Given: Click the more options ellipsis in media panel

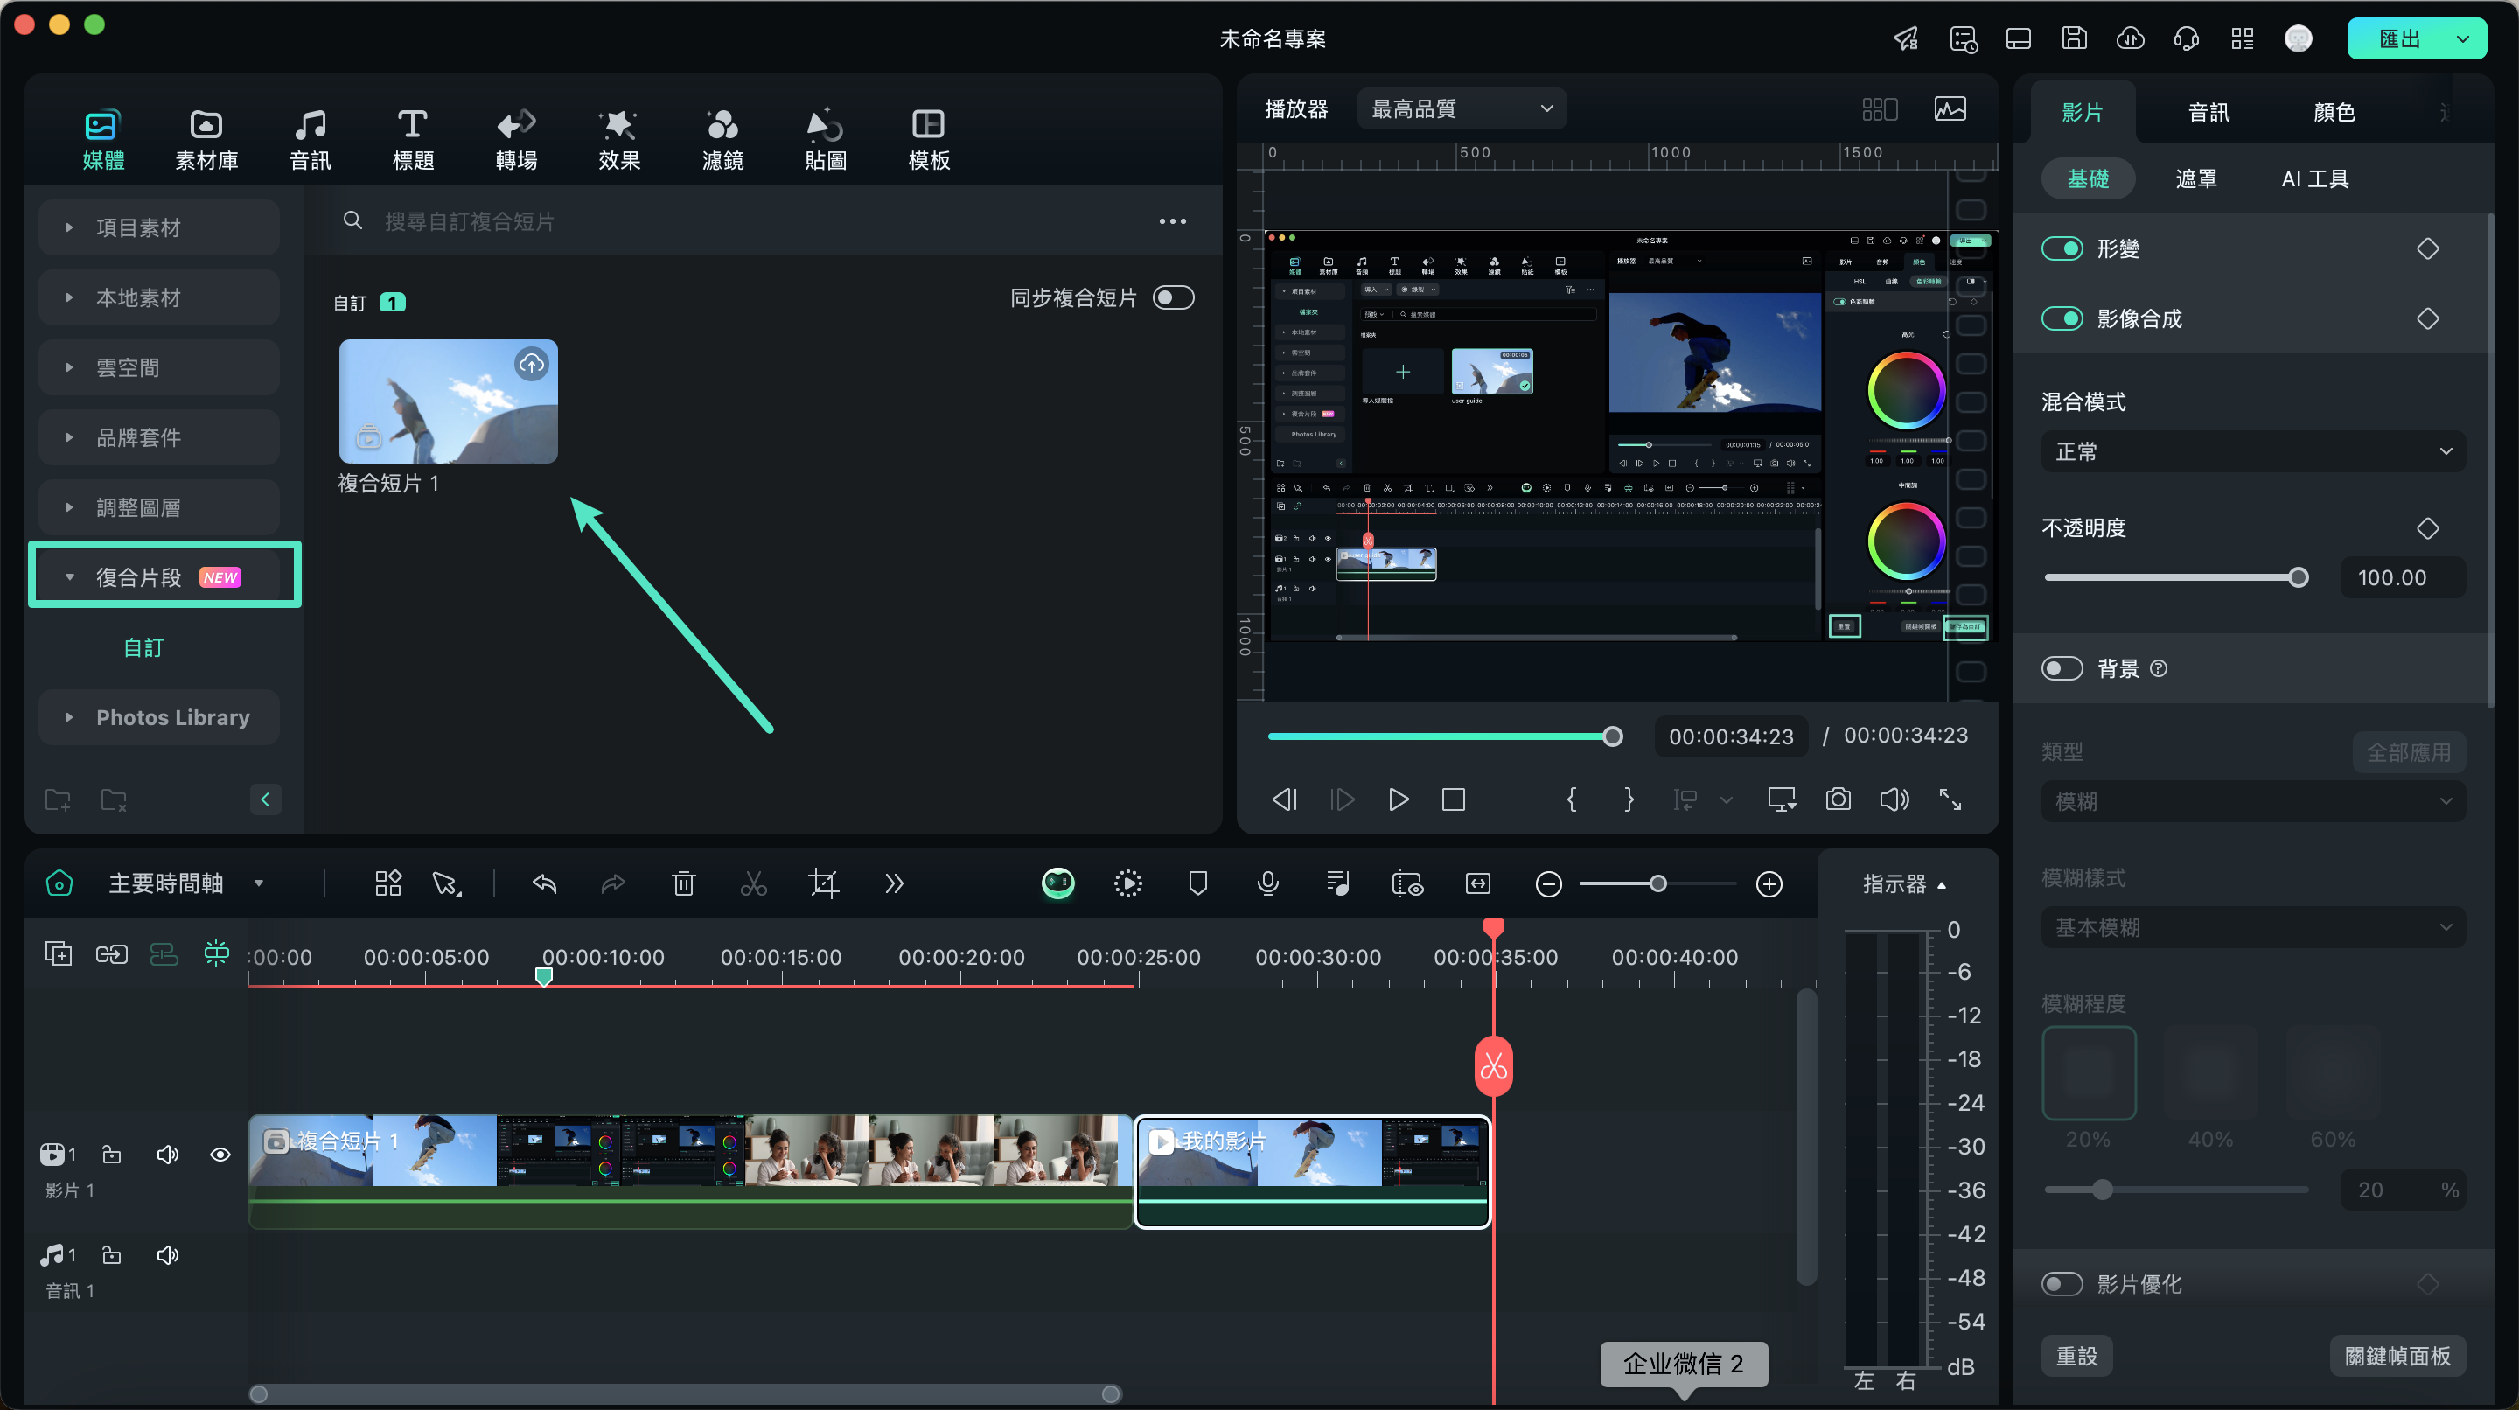Looking at the screenshot, I should 1172,221.
